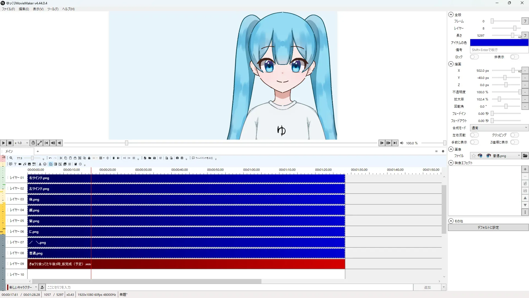The width and height of the screenshot is (529, 298).
Task: Open the ファイル(F) menu
Action: [x=8, y=9]
